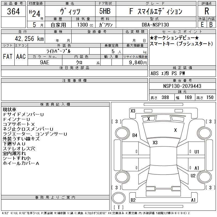Click the color code 9AE
The height and width of the screenshot is (217, 217).
point(45,62)
